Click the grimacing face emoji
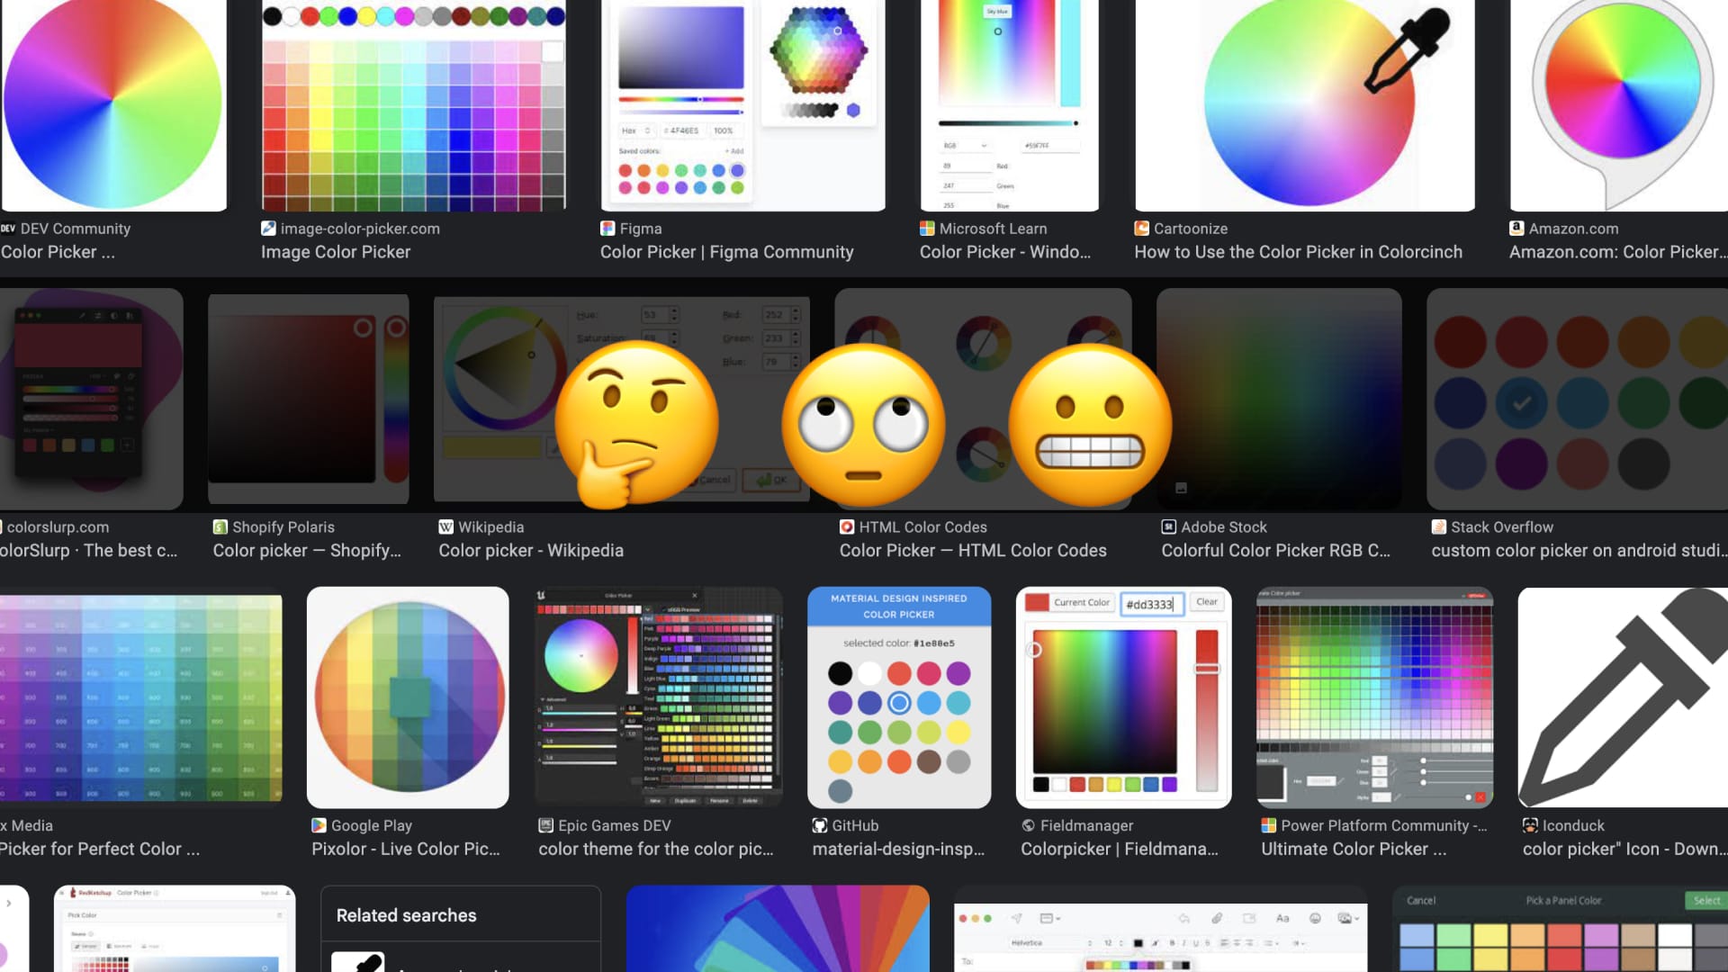This screenshot has height=972, width=1728. click(x=1090, y=425)
